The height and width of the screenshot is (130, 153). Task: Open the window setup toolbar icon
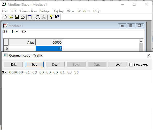pos(30,17)
